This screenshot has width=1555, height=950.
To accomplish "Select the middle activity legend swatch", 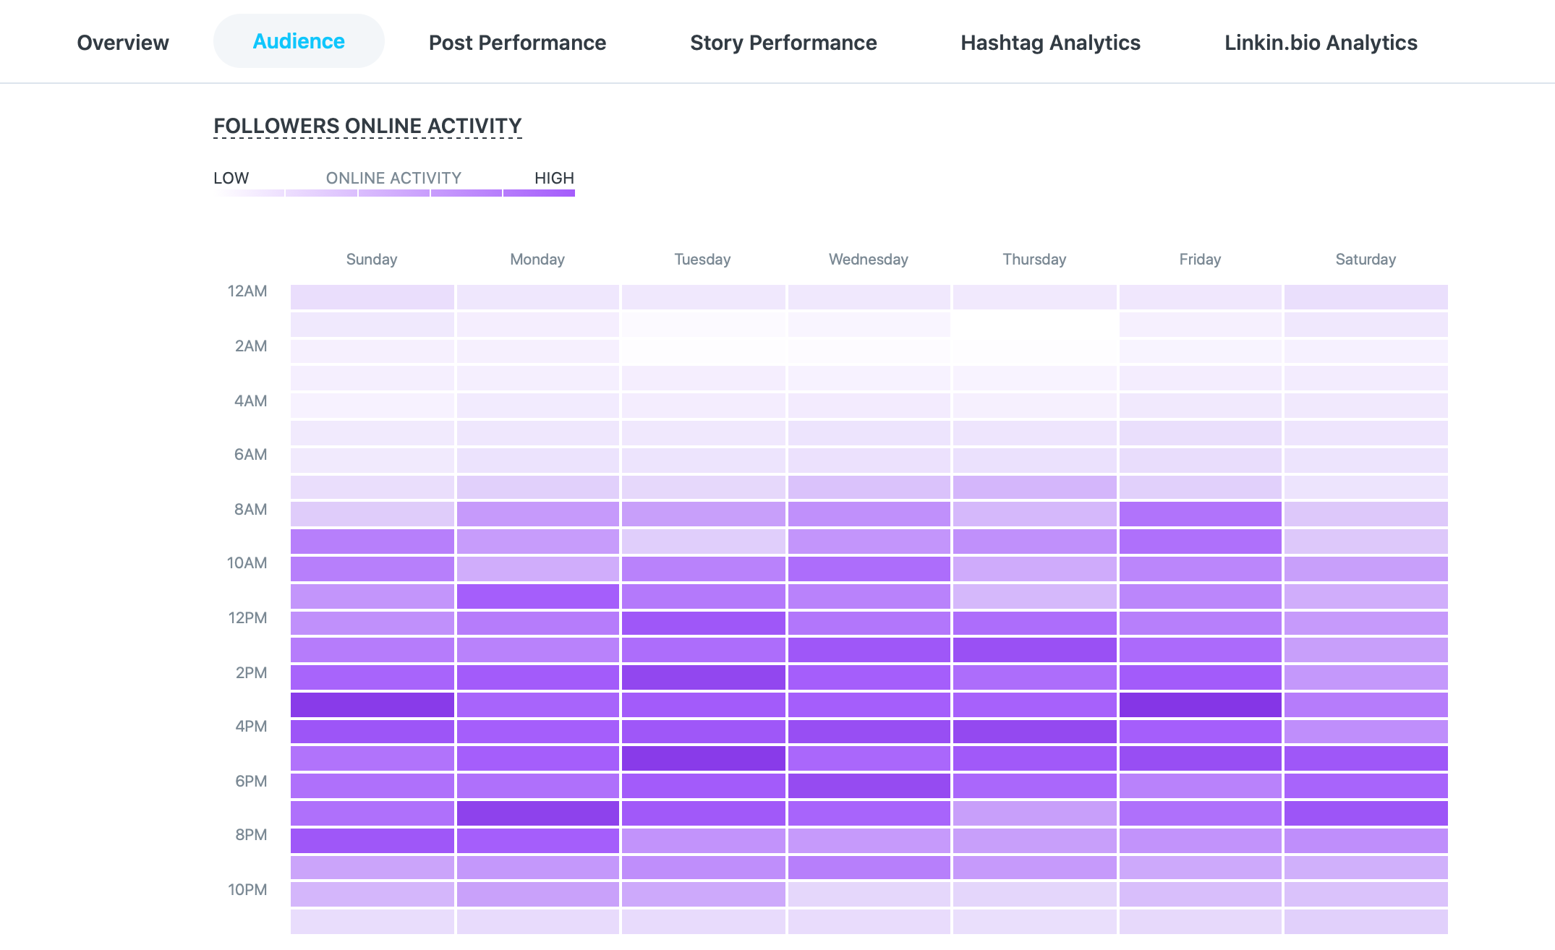I will coord(394,193).
